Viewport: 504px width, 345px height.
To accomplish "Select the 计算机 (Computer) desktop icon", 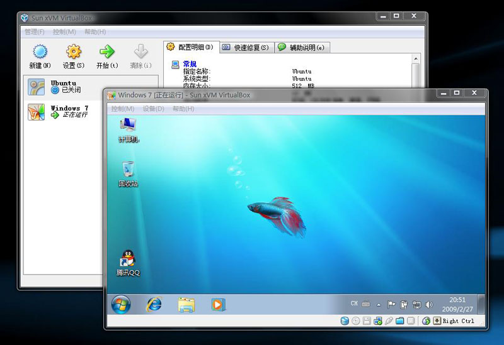I will (x=129, y=130).
